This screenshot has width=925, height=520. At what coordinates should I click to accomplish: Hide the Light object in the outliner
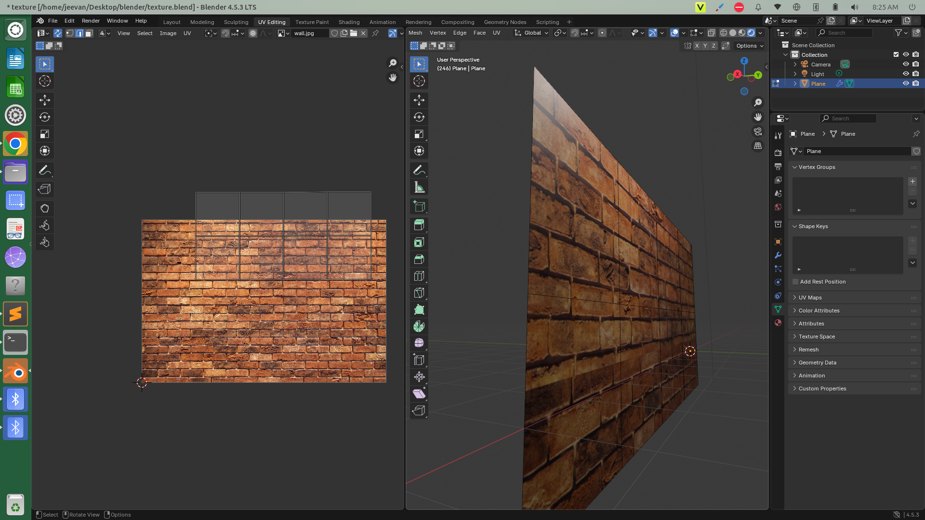tap(906, 74)
